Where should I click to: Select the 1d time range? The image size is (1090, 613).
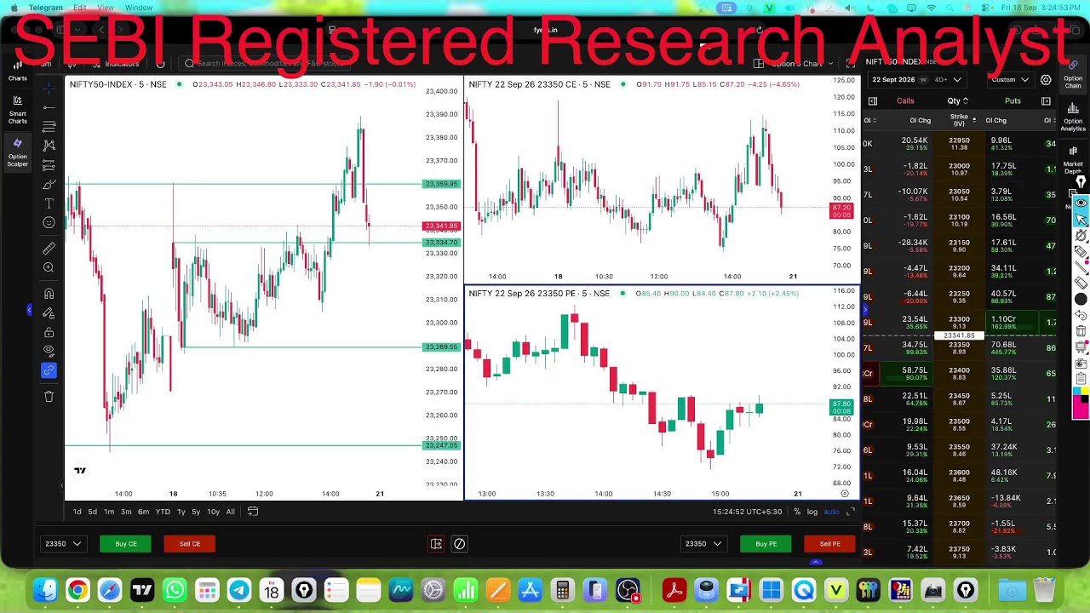click(x=77, y=512)
